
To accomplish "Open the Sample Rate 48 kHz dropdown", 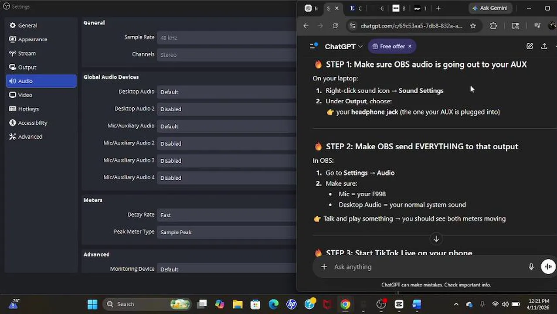I will (227, 38).
